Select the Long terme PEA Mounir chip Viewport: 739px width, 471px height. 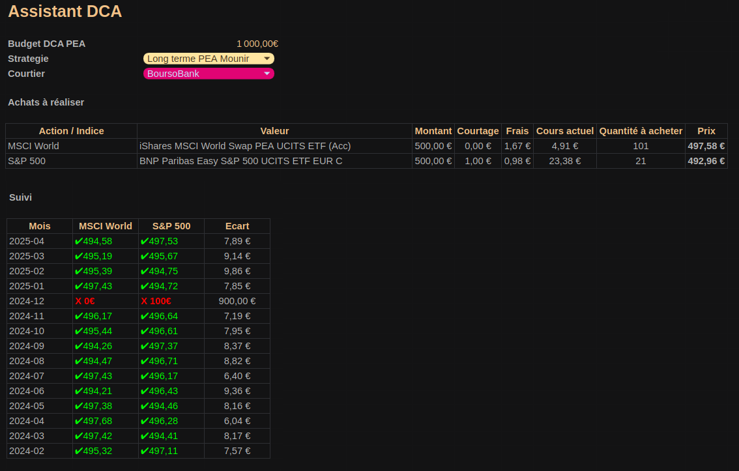(x=199, y=59)
